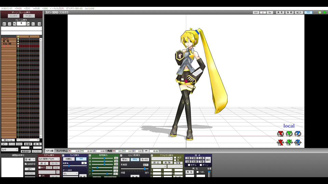The width and height of the screenshot is (328, 184).
Task: Open the (M) menu in menu bar
Action: point(45,9)
